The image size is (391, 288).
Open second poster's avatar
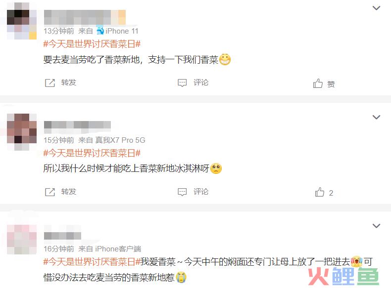(22, 132)
